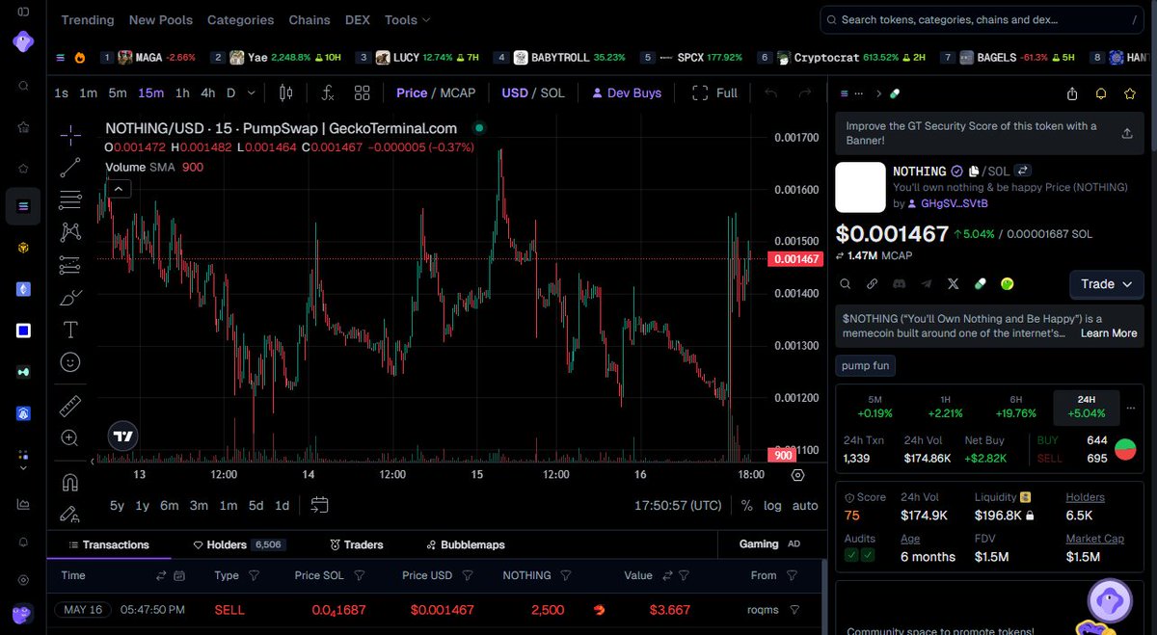Open the Fibonacci retracement tool
The image size is (1157, 635).
coord(70,199)
